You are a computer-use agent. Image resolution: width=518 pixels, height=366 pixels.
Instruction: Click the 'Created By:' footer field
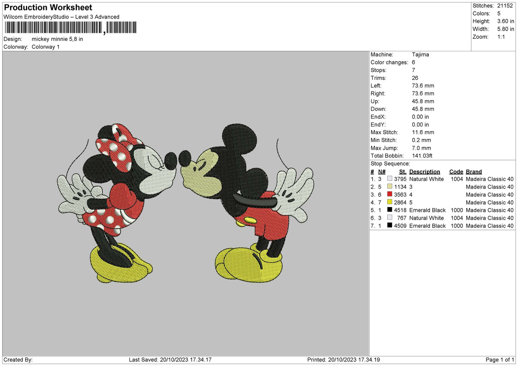point(18,360)
